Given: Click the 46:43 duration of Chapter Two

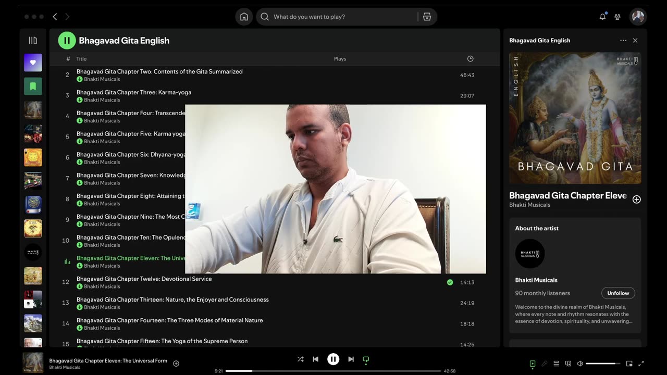Looking at the screenshot, I should pos(467,75).
